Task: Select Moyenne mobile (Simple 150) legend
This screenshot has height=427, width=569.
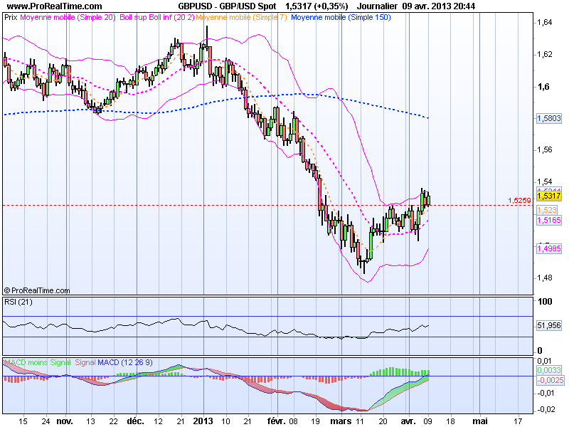Action: (x=341, y=17)
